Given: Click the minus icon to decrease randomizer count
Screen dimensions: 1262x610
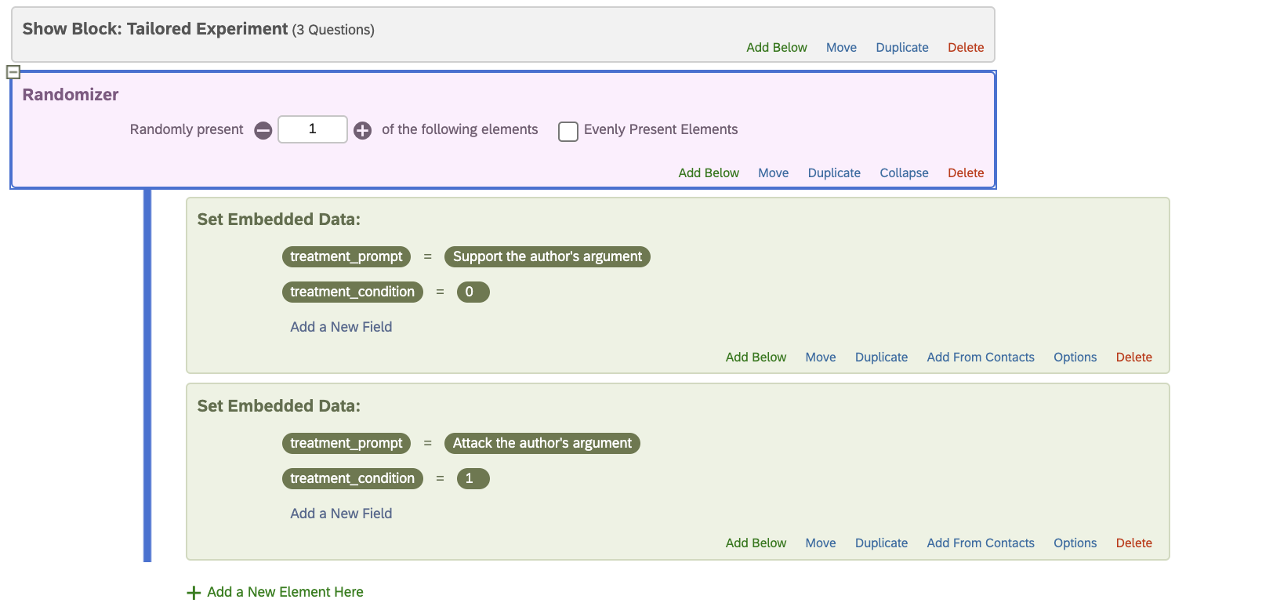Looking at the screenshot, I should point(263,130).
